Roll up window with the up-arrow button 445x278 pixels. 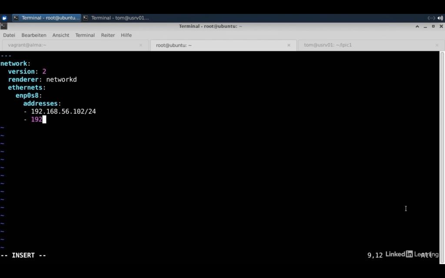pos(417,26)
